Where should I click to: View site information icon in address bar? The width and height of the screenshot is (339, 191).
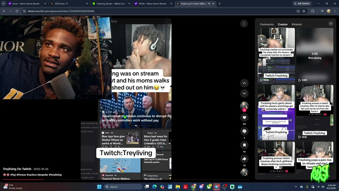[x=24, y=11]
